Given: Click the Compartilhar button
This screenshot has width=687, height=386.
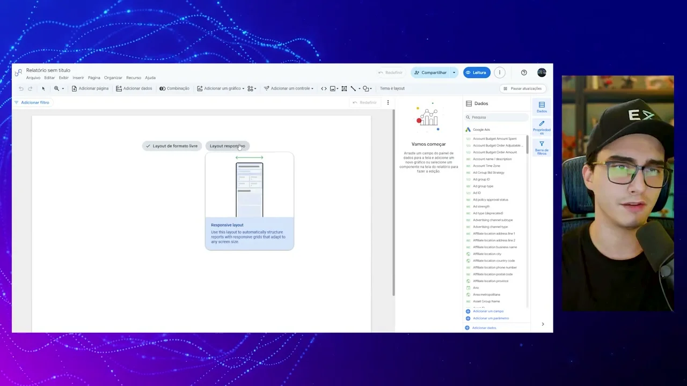Looking at the screenshot, I should point(431,72).
